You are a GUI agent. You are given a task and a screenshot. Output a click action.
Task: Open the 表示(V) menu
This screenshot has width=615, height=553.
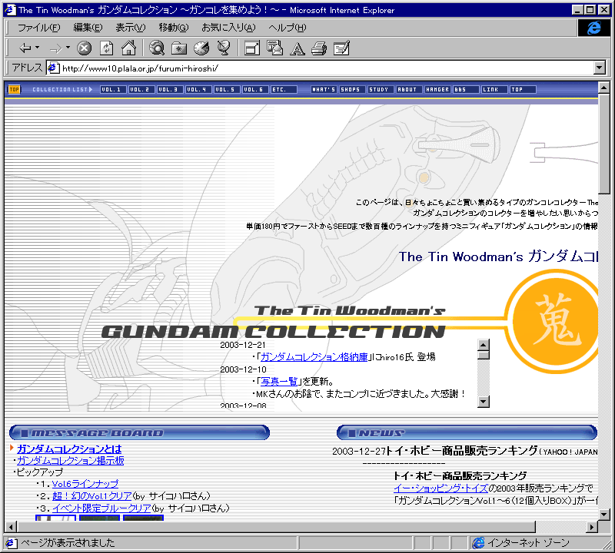(x=130, y=28)
